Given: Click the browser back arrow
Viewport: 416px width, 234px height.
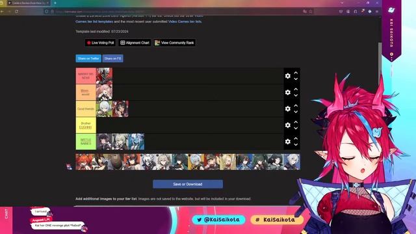Looking at the screenshot, I should coord(2,12).
